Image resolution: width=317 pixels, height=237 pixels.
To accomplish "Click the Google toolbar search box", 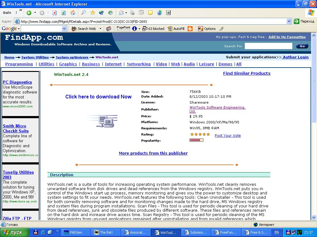I will 41,29.
